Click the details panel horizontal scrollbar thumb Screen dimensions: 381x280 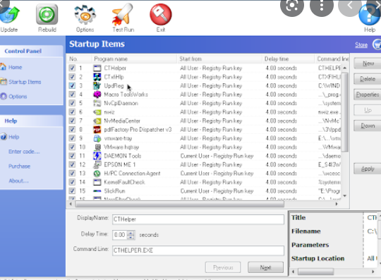315,272
